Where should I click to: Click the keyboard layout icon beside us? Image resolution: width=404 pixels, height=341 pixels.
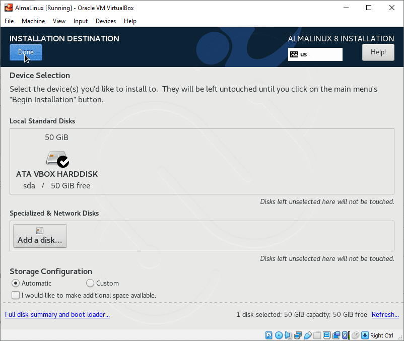click(294, 54)
